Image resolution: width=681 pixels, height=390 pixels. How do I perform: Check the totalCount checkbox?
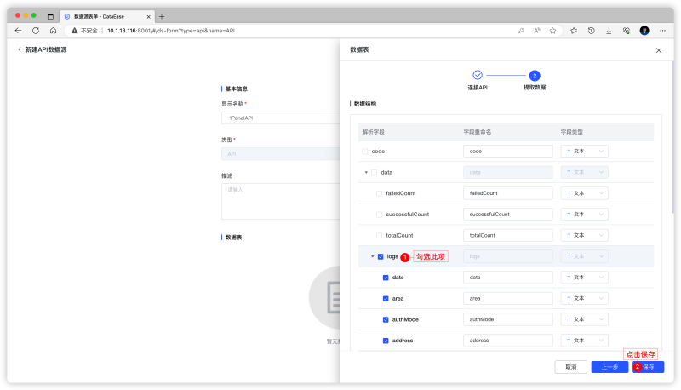[379, 235]
